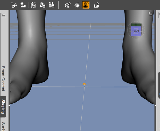Click the save figure preset icon

click(x=51, y=5)
